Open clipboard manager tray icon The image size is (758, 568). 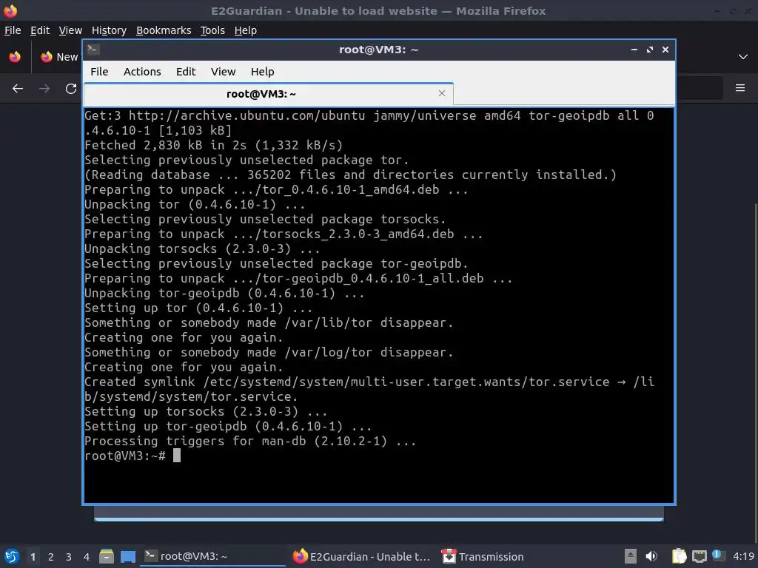tap(680, 556)
